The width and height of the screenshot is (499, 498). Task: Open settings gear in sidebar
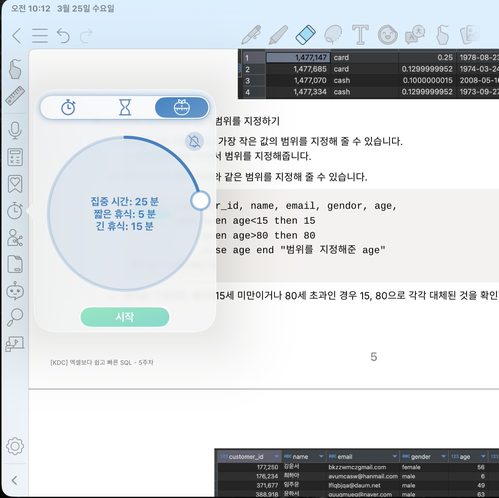click(15, 446)
